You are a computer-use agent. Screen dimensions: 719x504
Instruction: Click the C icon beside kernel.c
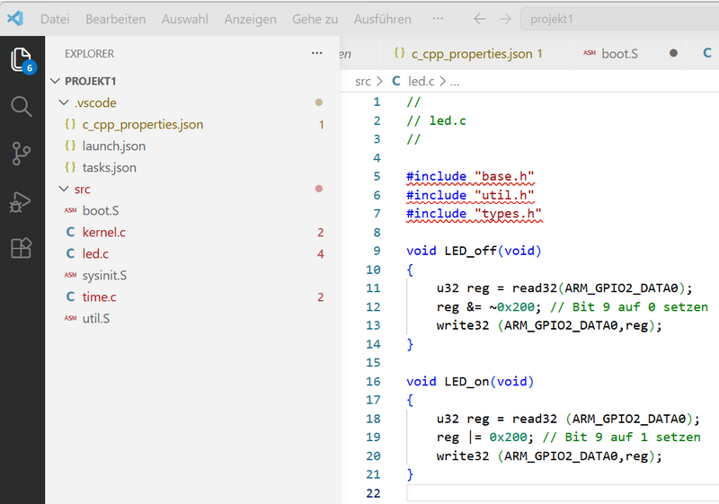(70, 233)
